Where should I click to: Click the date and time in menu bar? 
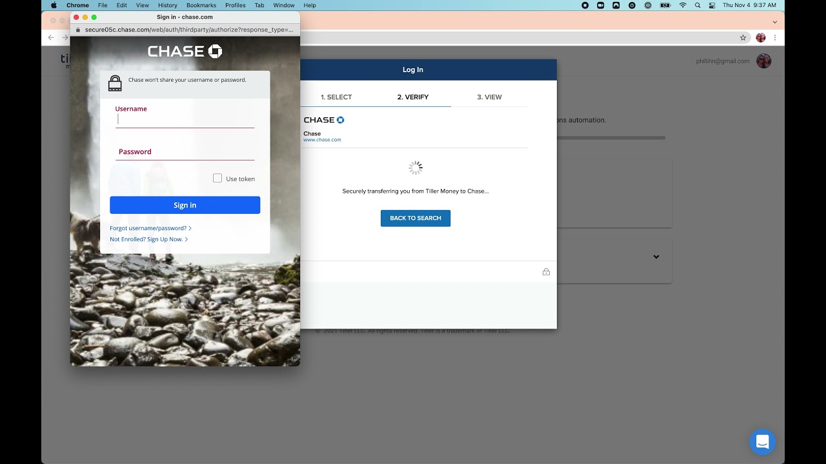click(749, 5)
